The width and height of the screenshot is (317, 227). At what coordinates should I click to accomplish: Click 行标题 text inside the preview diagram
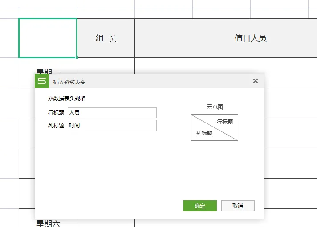tap(225, 122)
